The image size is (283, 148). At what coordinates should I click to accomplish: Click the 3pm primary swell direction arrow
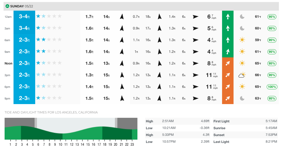tap(122, 75)
